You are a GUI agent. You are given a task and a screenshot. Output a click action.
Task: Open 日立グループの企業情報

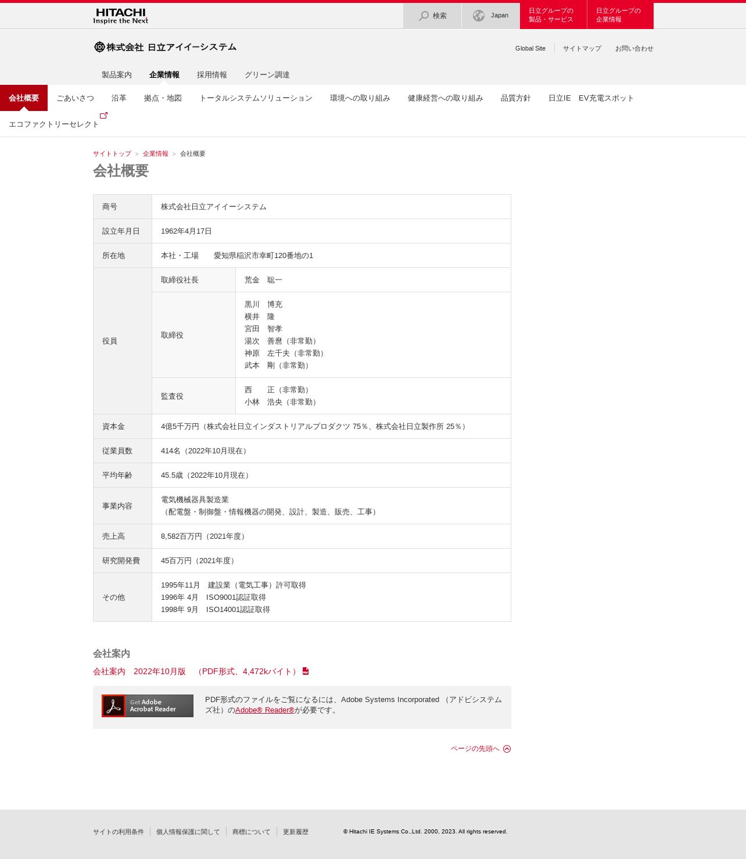click(621, 16)
